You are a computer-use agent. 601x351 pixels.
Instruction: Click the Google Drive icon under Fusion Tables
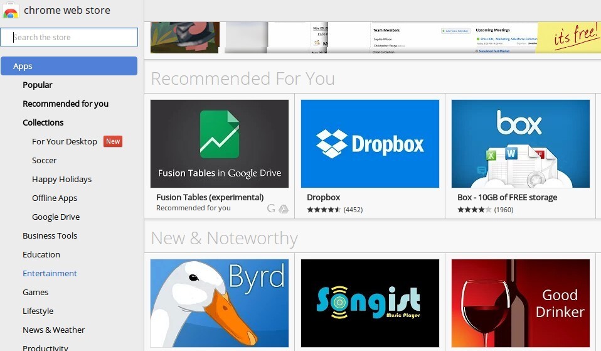click(x=284, y=209)
